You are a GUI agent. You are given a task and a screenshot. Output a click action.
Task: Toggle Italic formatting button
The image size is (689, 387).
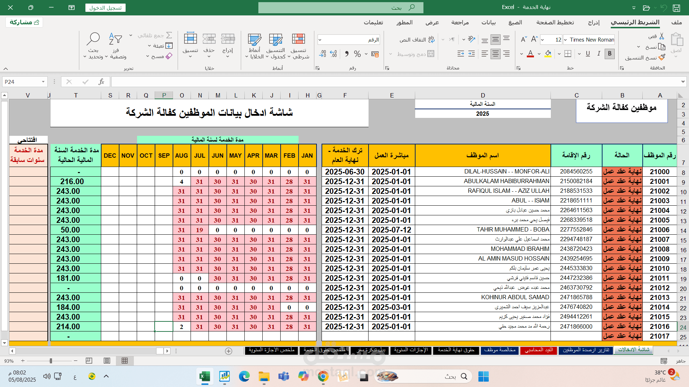(x=599, y=54)
